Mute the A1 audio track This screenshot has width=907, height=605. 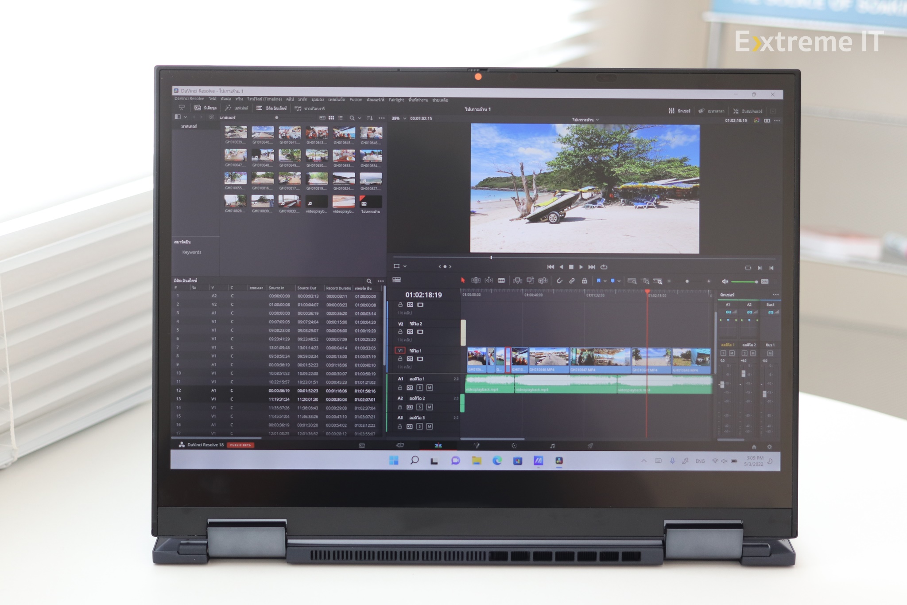[430, 388]
